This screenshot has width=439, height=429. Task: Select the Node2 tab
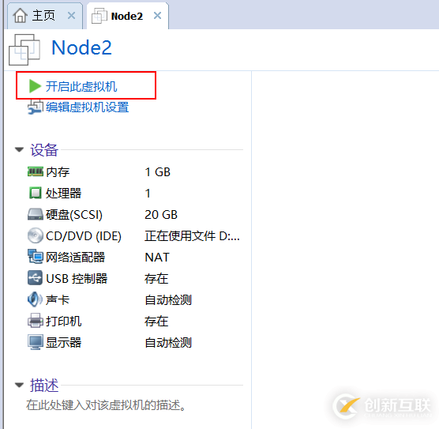pos(127,16)
